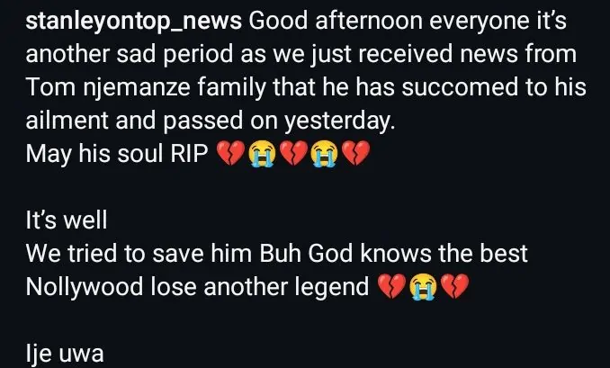Click the word succomed
Screen dimensions: 610x368
[x=460, y=86]
